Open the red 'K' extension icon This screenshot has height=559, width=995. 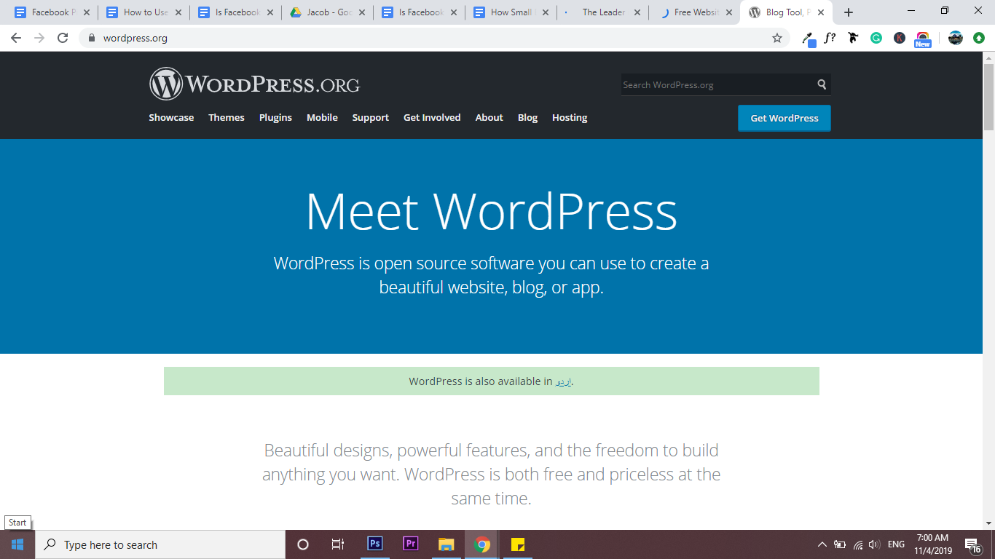(900, 38)
